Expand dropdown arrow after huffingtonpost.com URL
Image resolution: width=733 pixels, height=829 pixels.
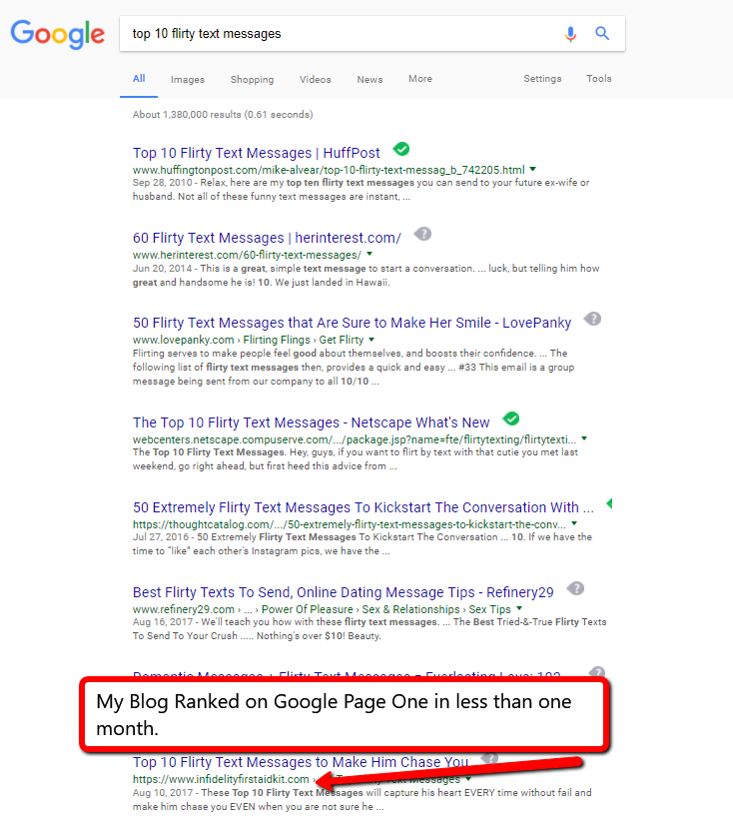532,169
